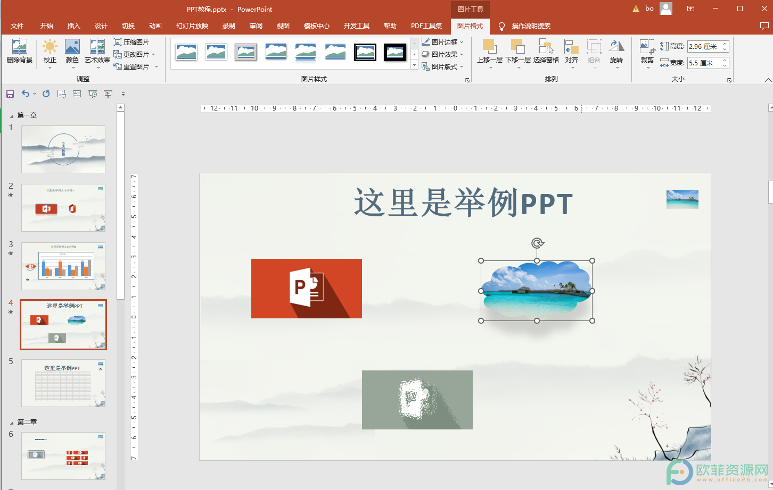Viewport: 773px width, 490px height.
Task: Save the presentation with the purple floppy icon
Action: pyautogui.click(x=10, y=94)
